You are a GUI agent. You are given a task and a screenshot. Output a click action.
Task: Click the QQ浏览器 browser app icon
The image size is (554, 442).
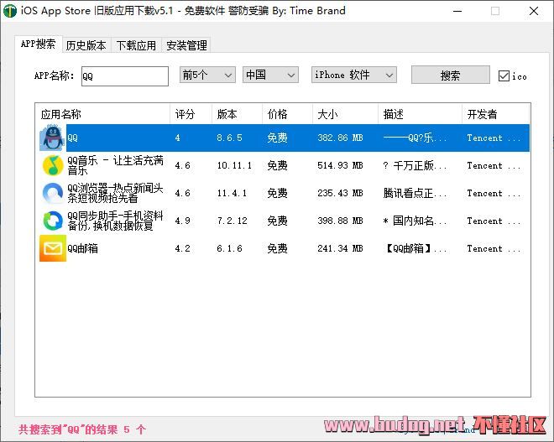coord(52,194)
